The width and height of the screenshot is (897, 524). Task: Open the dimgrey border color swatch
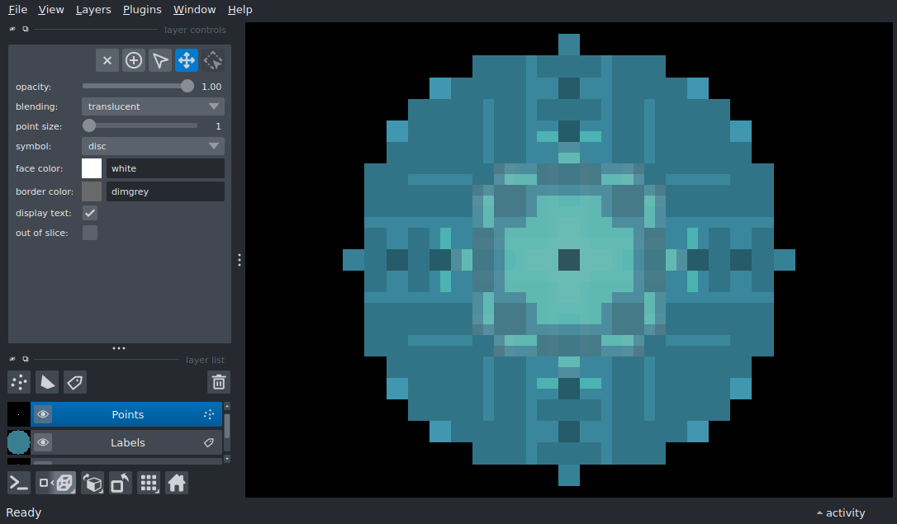tap(92, 191)
